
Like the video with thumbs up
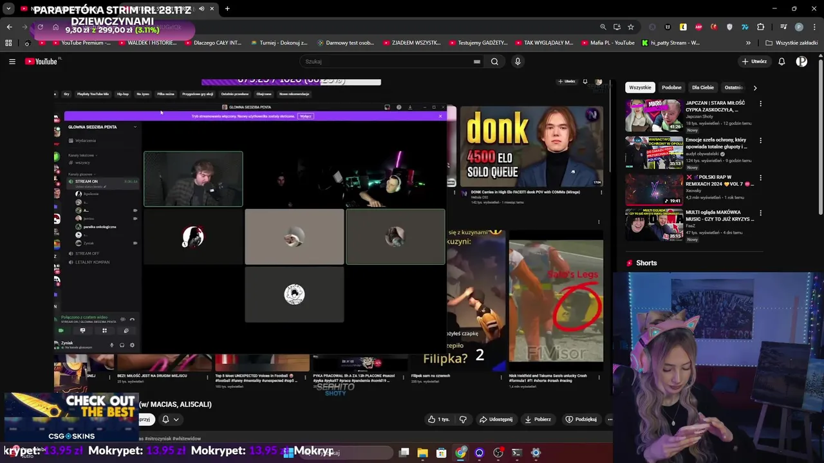[x=438, y=419]
